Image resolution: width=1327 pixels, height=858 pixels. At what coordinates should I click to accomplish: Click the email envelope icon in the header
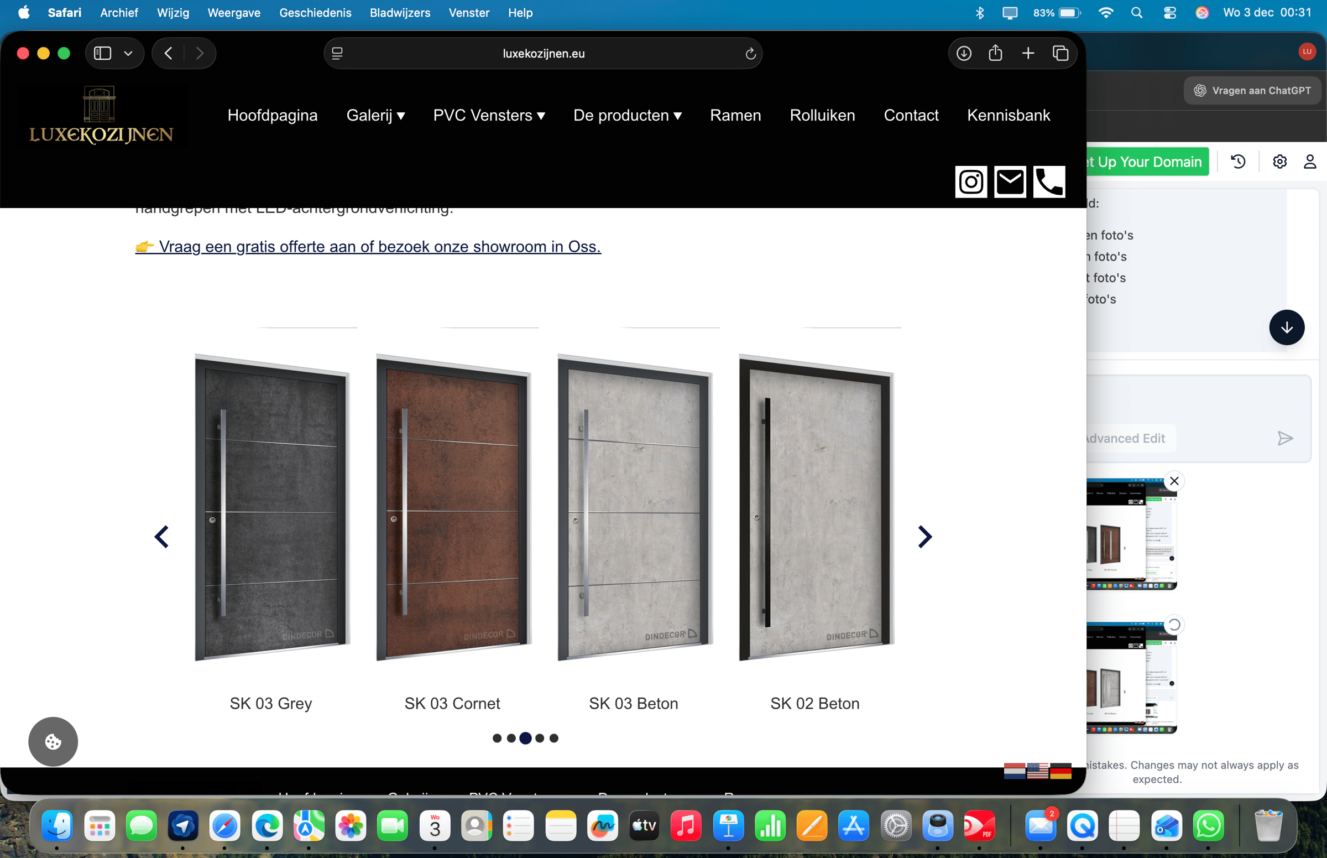(x=1010, y=181)
